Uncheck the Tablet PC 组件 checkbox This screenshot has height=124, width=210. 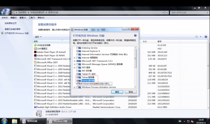coord(77,74)
